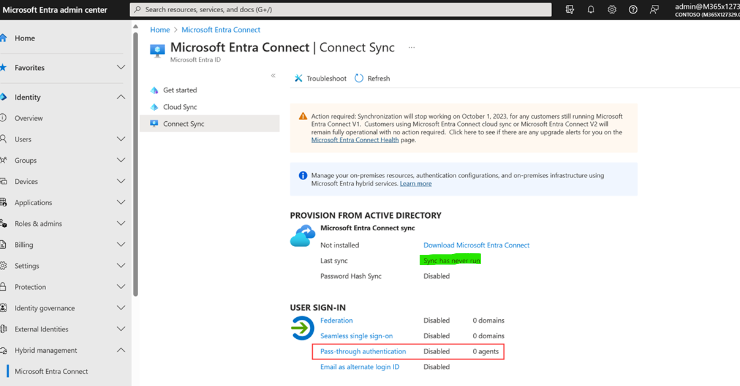This screenshot has height=386, width=740.
Task: Open Microsoft Entra Connect in sidebar
Action: [51, 372]
